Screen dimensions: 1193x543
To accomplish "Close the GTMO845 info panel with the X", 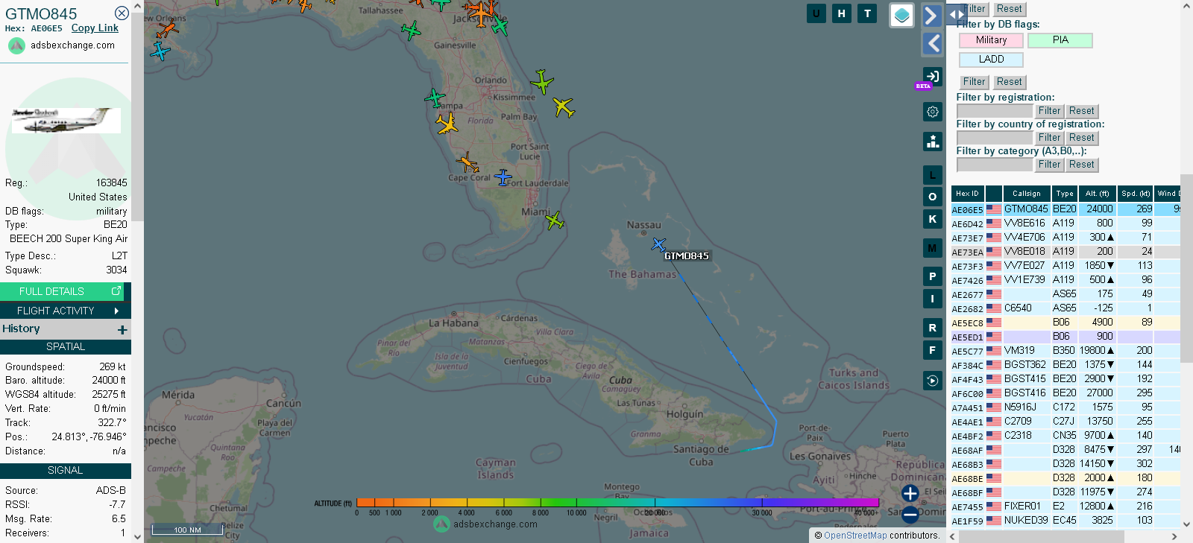I will (x=122, y=13).
